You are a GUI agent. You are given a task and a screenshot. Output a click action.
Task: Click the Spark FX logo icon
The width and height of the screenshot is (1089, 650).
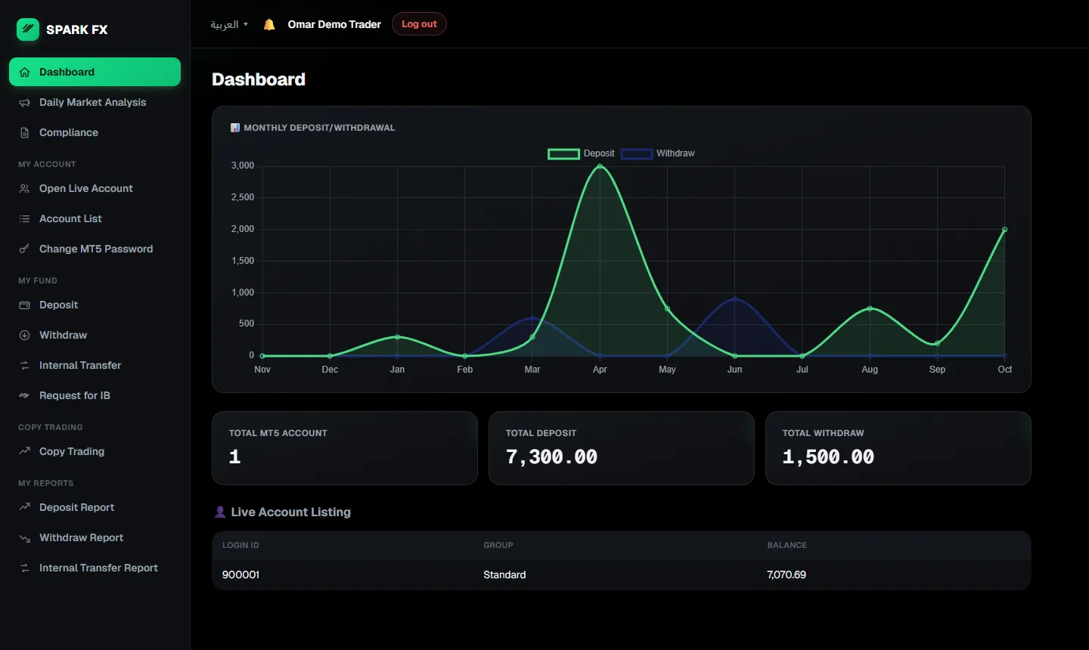point(28,29)
